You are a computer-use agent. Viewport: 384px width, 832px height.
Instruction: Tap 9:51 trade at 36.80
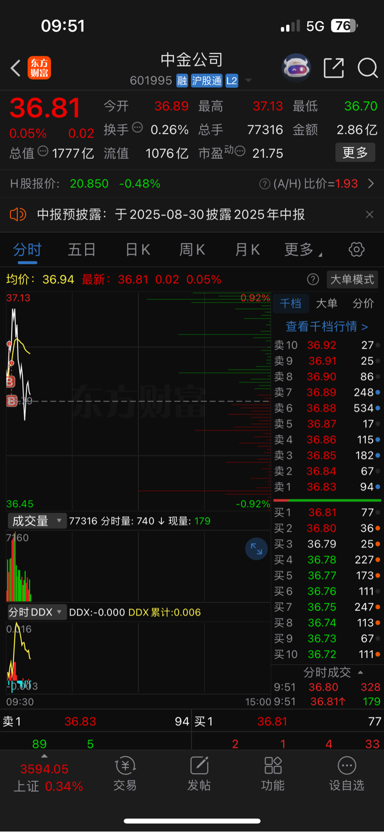coord(327,687)
